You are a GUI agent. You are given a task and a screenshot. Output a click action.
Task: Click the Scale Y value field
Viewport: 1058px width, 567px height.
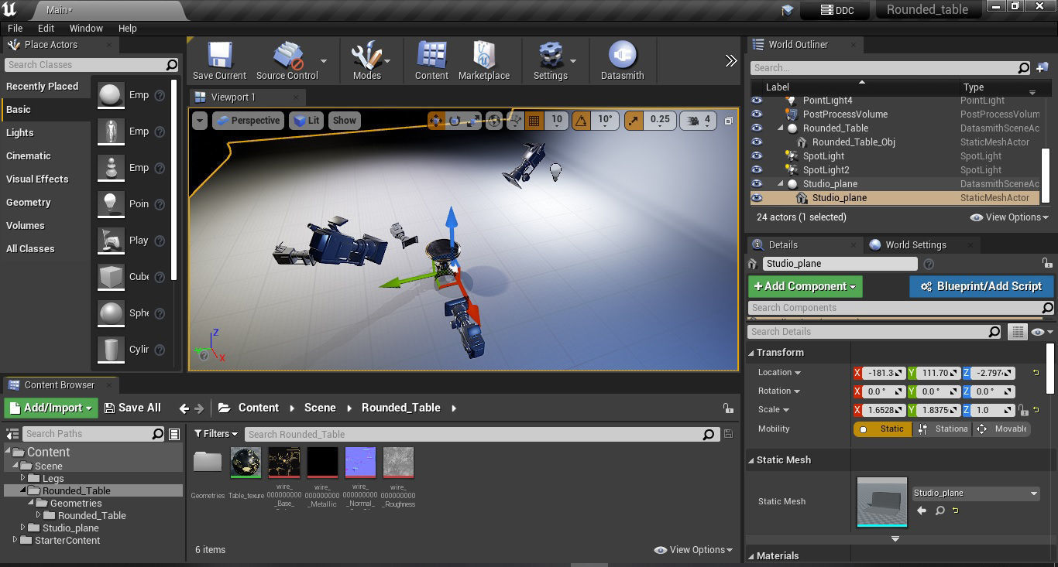(939, 410)
